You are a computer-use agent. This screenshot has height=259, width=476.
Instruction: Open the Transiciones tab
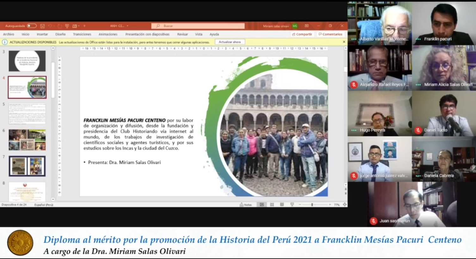tap(82, 34)
